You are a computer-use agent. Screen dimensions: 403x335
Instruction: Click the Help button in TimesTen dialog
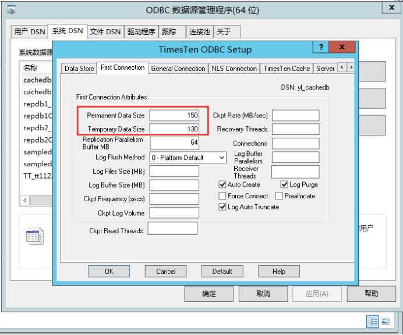pyautogui.click(x=279, y=272)
